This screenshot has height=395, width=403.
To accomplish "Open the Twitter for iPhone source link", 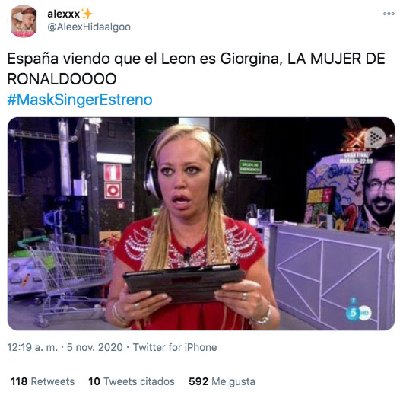I will click(175, 347).
